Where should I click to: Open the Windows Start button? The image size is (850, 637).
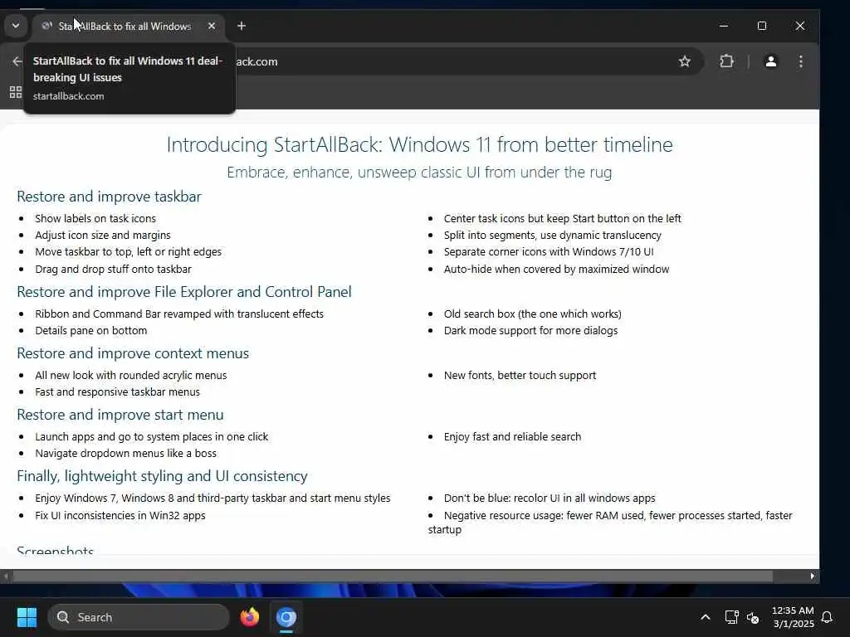tap(27, 617)
